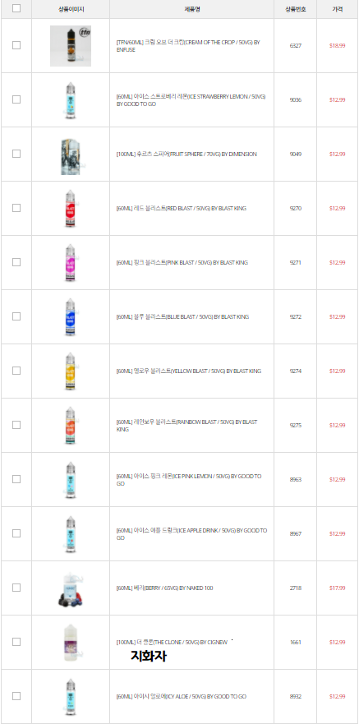359x724 pixels.
Task: Click the BERRY NAKED 100 product image
Action: (x=71, y=588)
